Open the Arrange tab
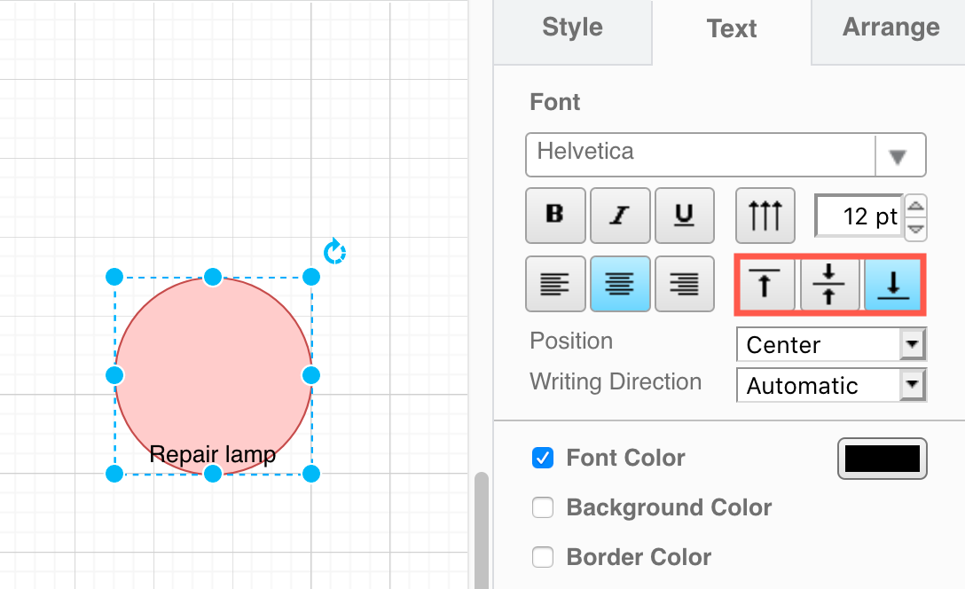This screenshot has height=589, width=965. pos(890,27)
